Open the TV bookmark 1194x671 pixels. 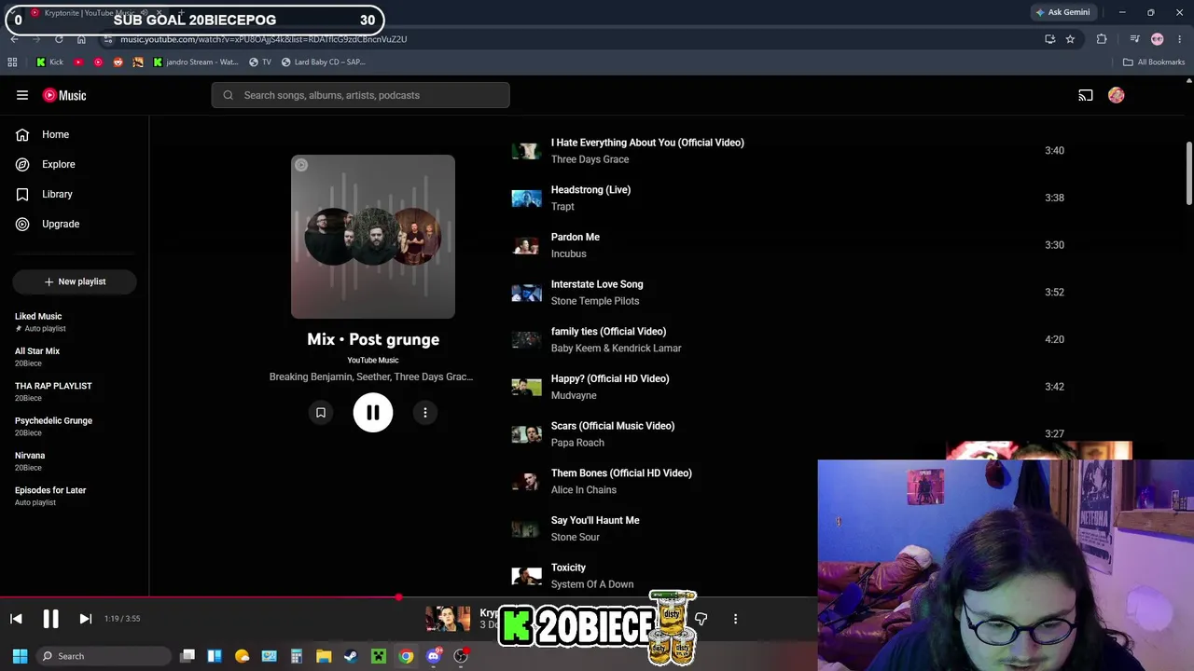pyautogui.click(x=260, y=62)
